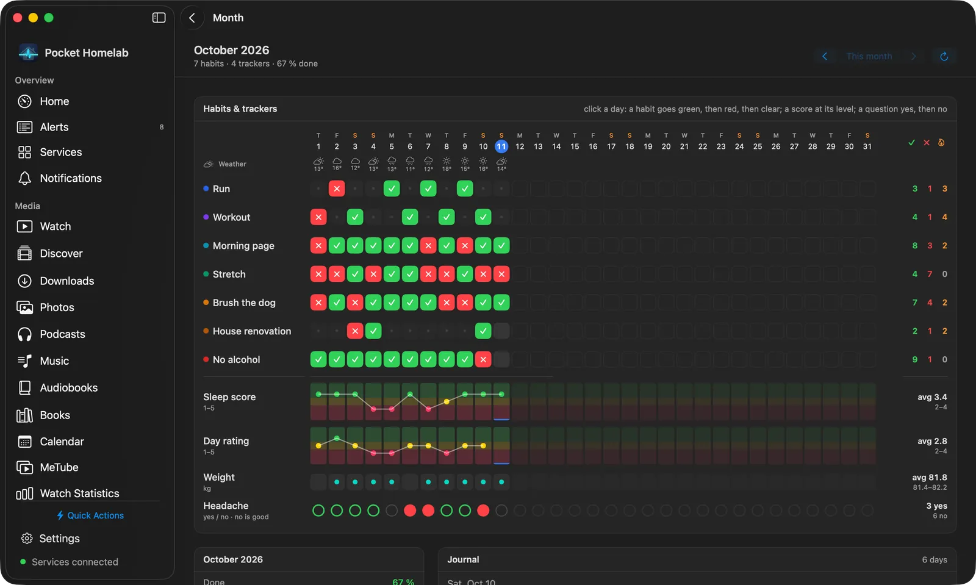The image size is (976, 585).
Task: Set Sleep score for October 11
Action: (501, 401)
